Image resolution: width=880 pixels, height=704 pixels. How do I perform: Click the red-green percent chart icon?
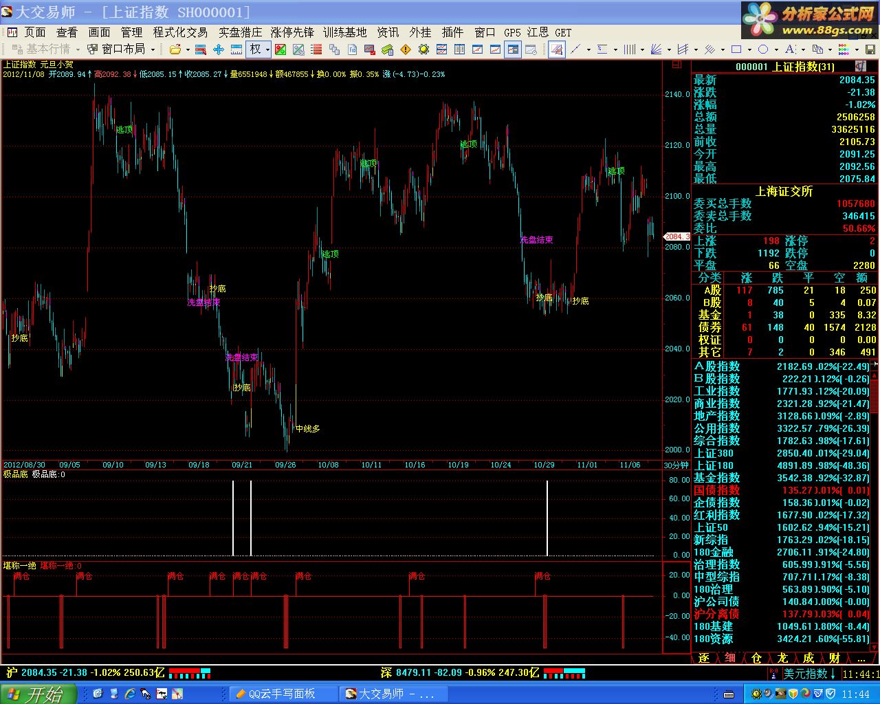(x=280, y=49)
